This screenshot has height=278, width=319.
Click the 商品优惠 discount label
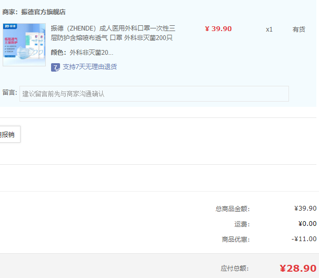(x=235, y=240)
